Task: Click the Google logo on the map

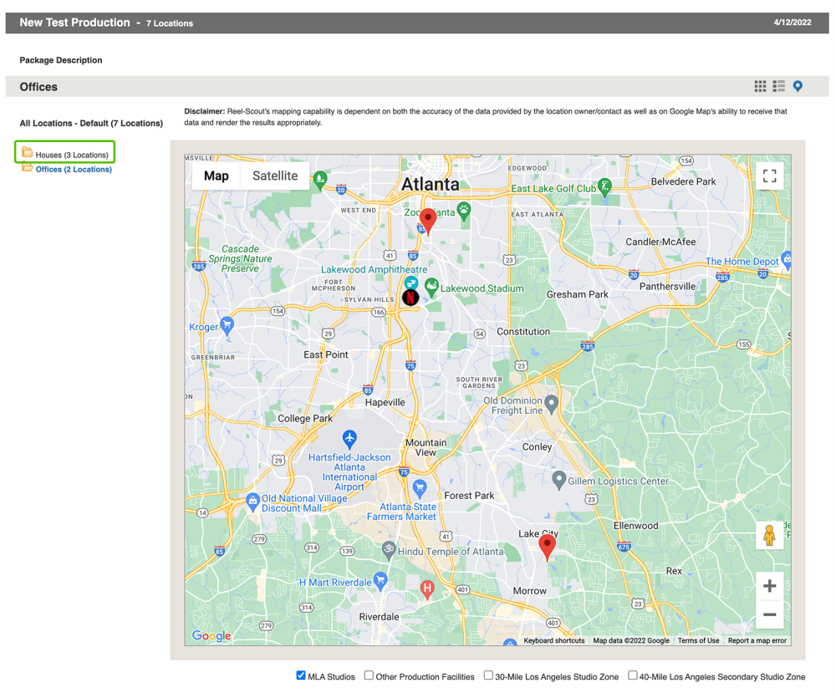Action: click(x=212, y=635)
